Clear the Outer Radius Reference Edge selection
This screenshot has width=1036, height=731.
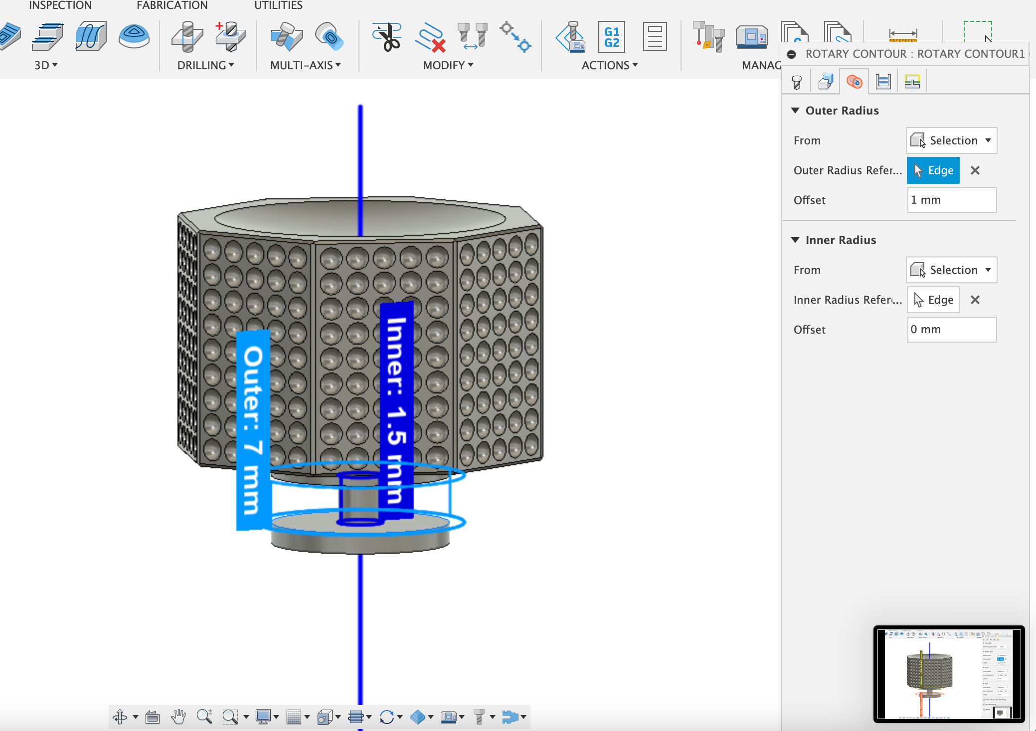[976, 170]
